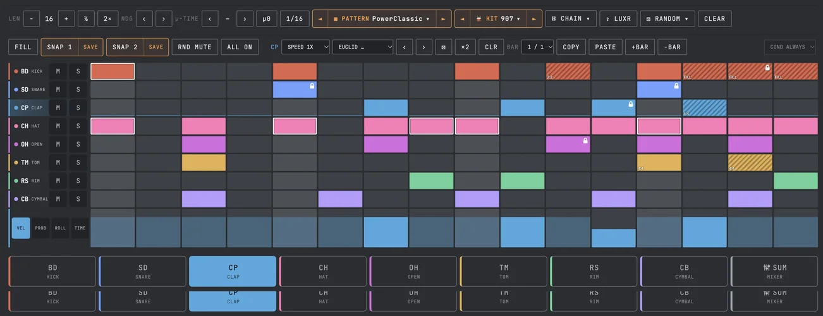Open the PATTERN PowerClassic dropdown

(382, 18)
